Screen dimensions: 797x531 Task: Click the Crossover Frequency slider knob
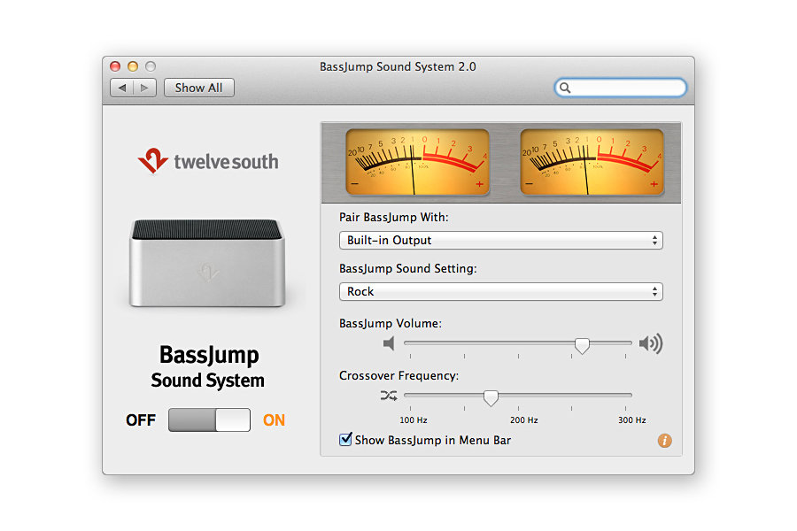click(491, 397)
